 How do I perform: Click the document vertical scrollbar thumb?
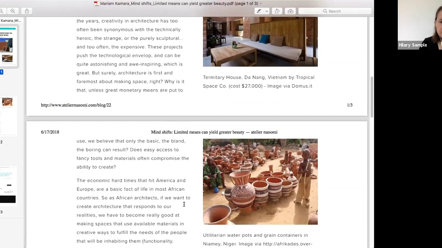point(372,96)
